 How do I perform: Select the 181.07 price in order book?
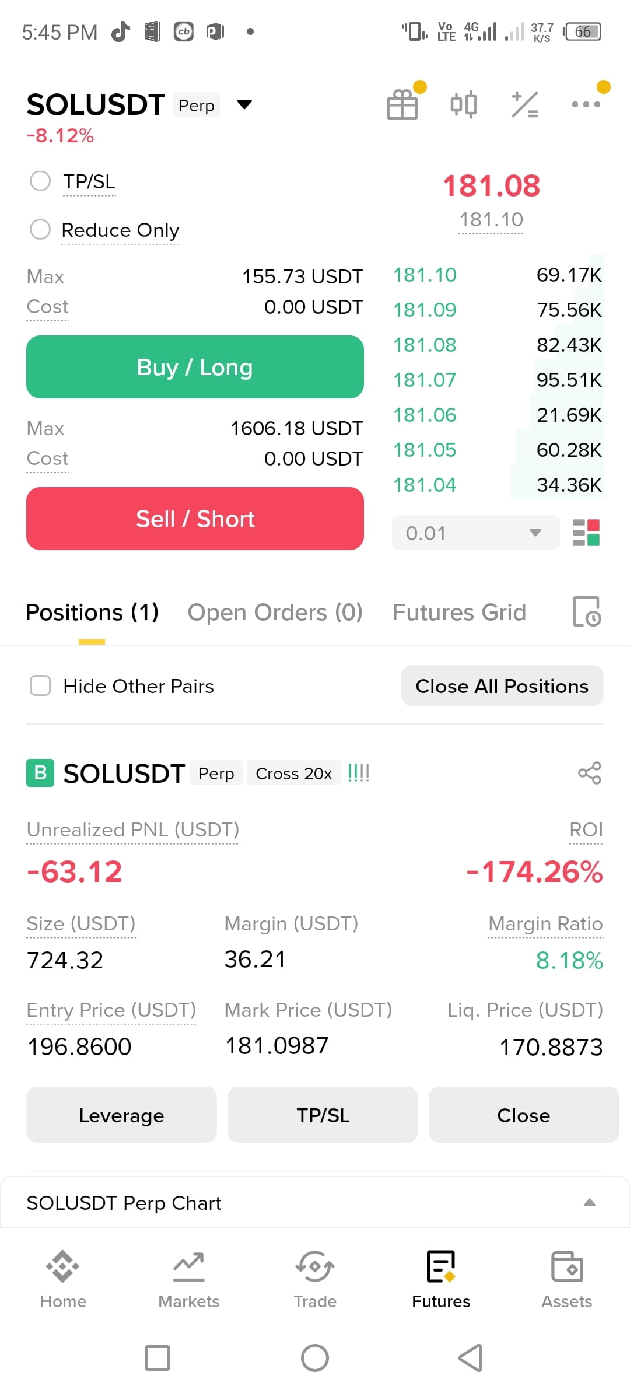425,380
